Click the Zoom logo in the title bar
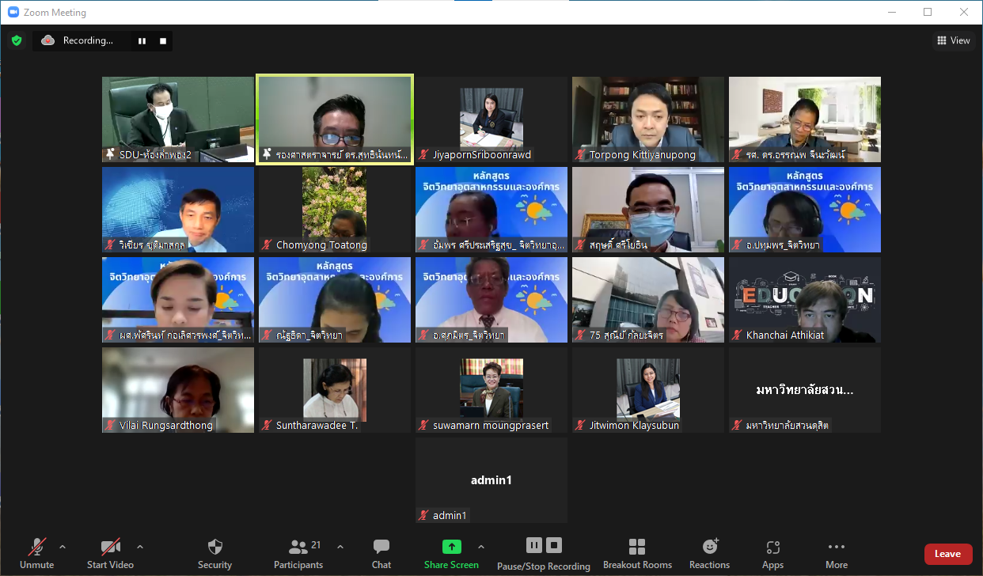The height and width of the screenshot is (576, 983). coord(13,13)
